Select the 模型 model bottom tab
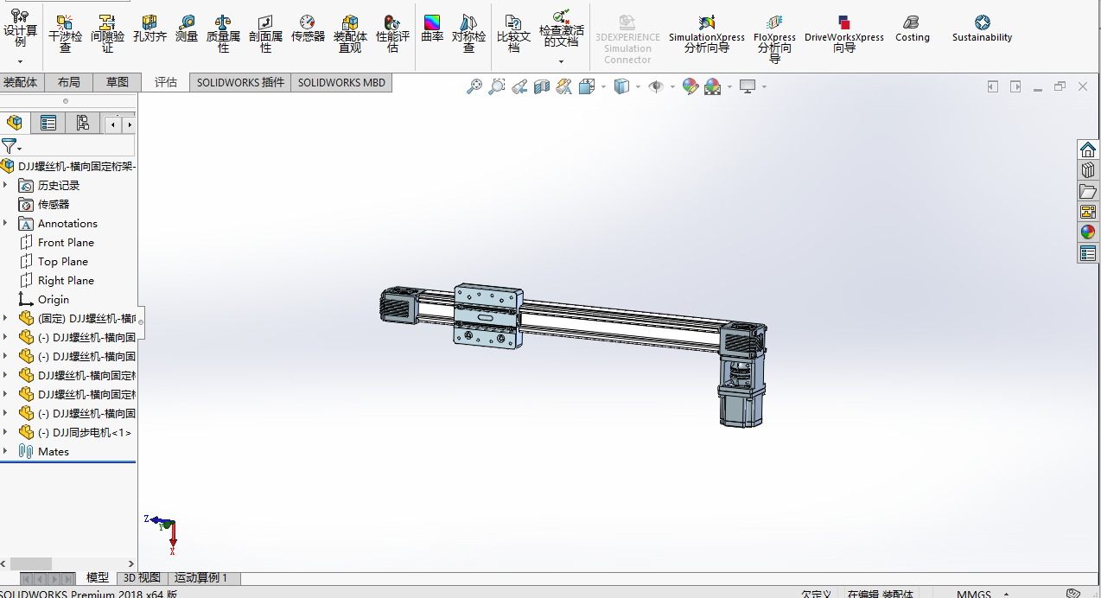Viewport: 1101px width, 598px height. [x=98, y=578]
